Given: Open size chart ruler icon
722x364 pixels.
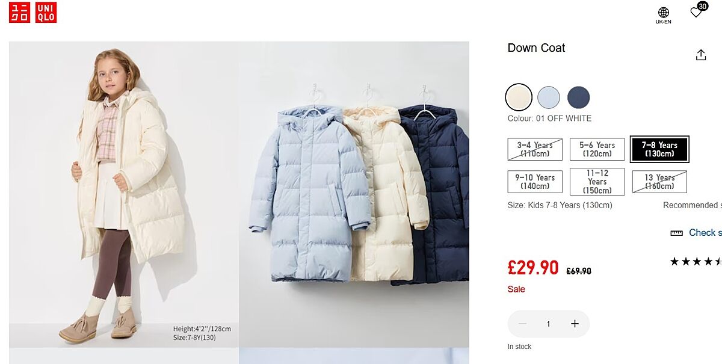Looking at the screenshot, I should (x=676, y=233).
